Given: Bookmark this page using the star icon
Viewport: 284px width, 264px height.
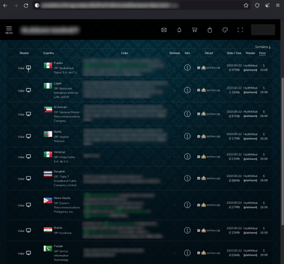Looking at the screenshot, I should tap(246, 6).
